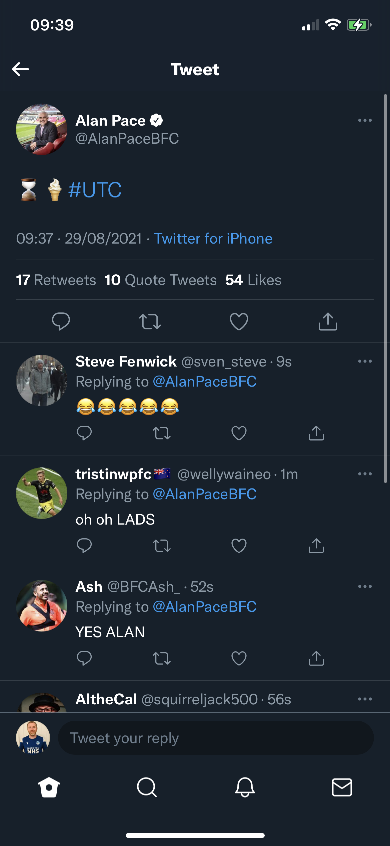
Task: Open Alan Pace's profile picture
Action: pos(42,129)
